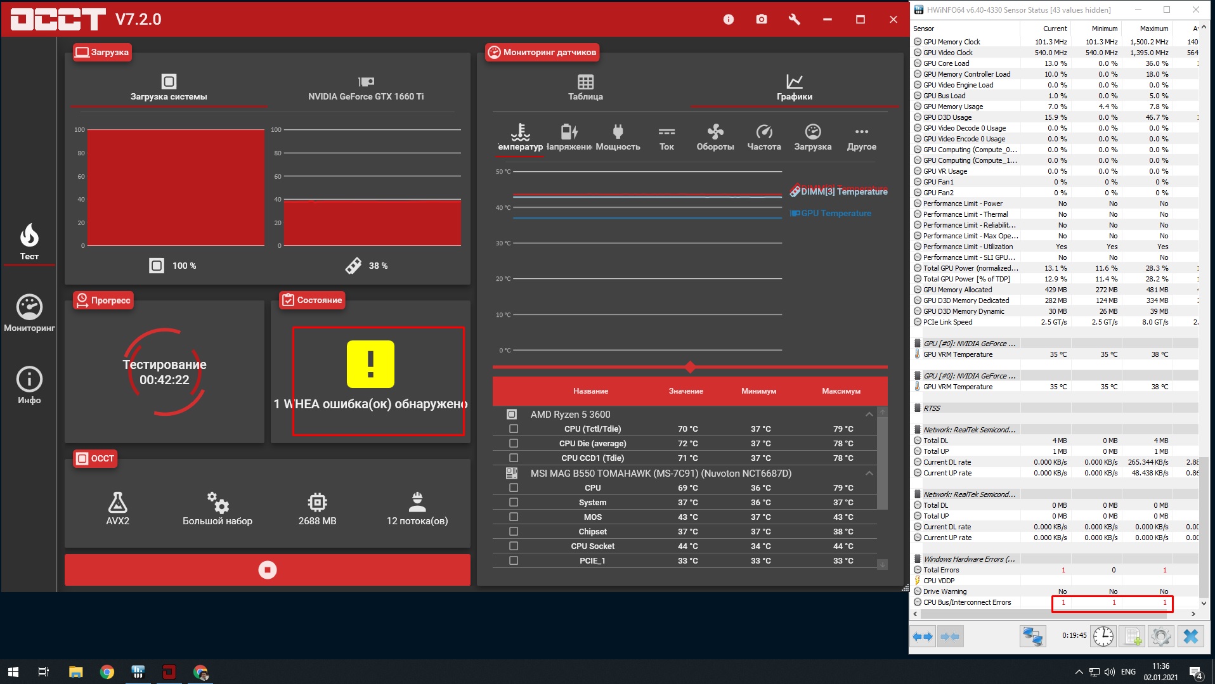Click HWiNFO expand columns arrows button
This screenshot has width=1215, height=684.
click(923, 636)
